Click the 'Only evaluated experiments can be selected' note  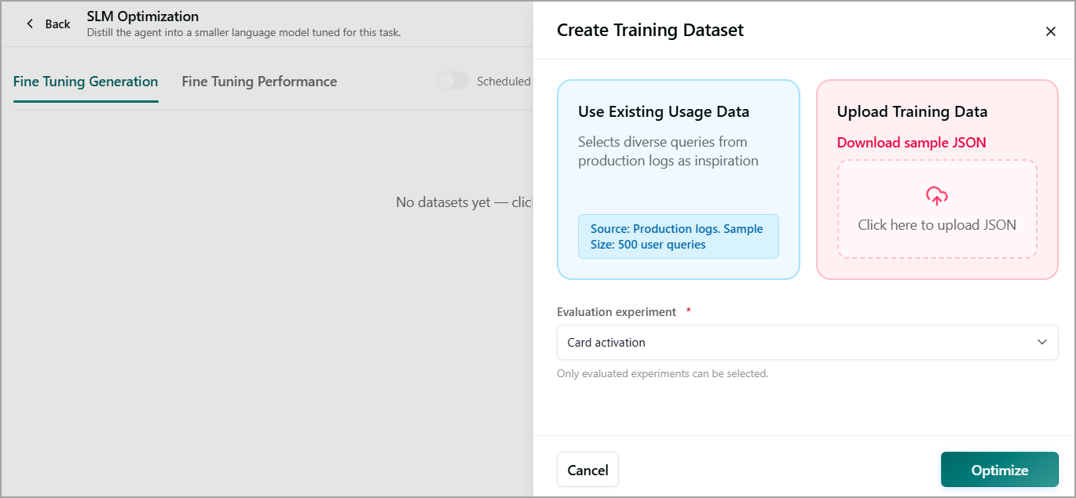click(x=662, y=373)
